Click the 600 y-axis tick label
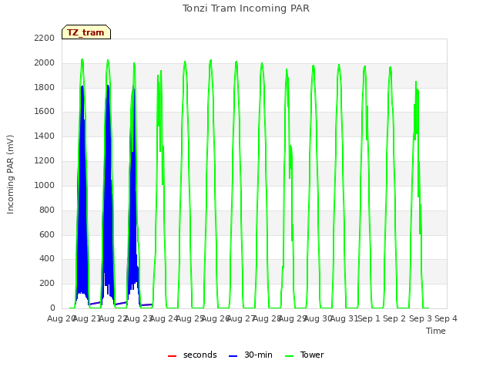 (x=47, y=234)
